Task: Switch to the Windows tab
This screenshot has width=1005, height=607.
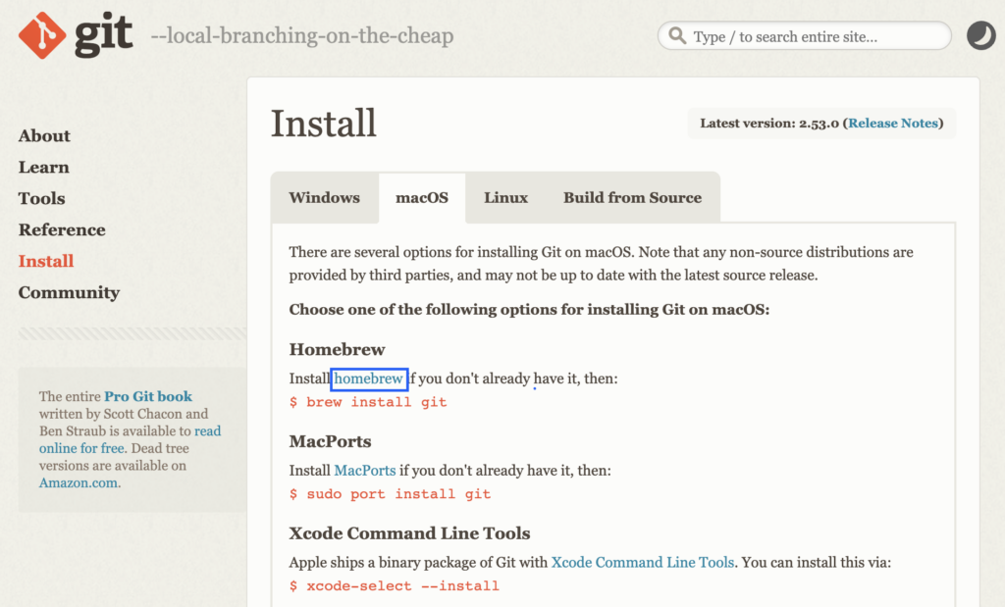Action: [x=324, y=198]
